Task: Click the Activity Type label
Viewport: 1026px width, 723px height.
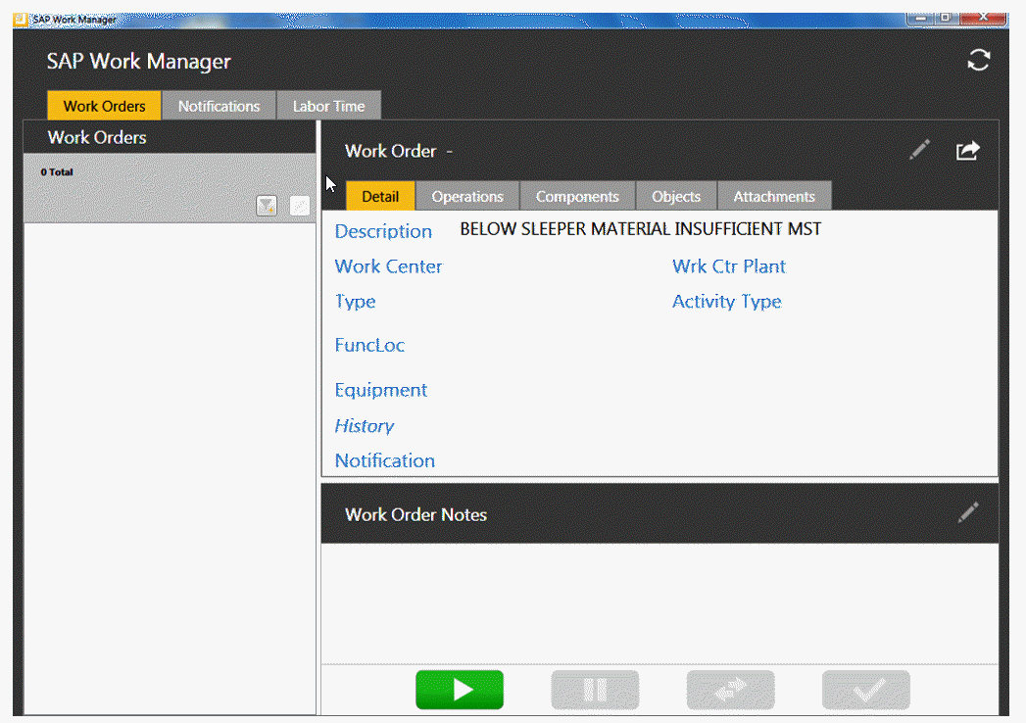Action: (x=727, y=302)
